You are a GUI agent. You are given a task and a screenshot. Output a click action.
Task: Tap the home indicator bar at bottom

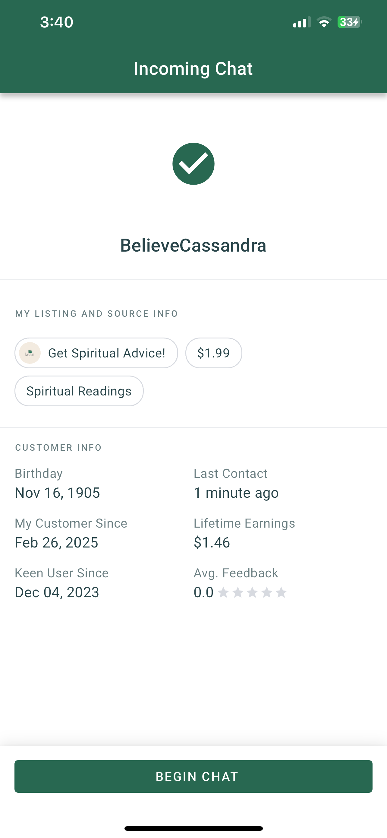(x=193, y=828)
